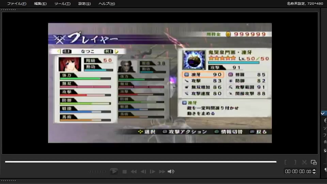This screenshot has height=184, width=327.
Task: Set the mark-out point with the right bracket
Action: [x=295, y=162]
